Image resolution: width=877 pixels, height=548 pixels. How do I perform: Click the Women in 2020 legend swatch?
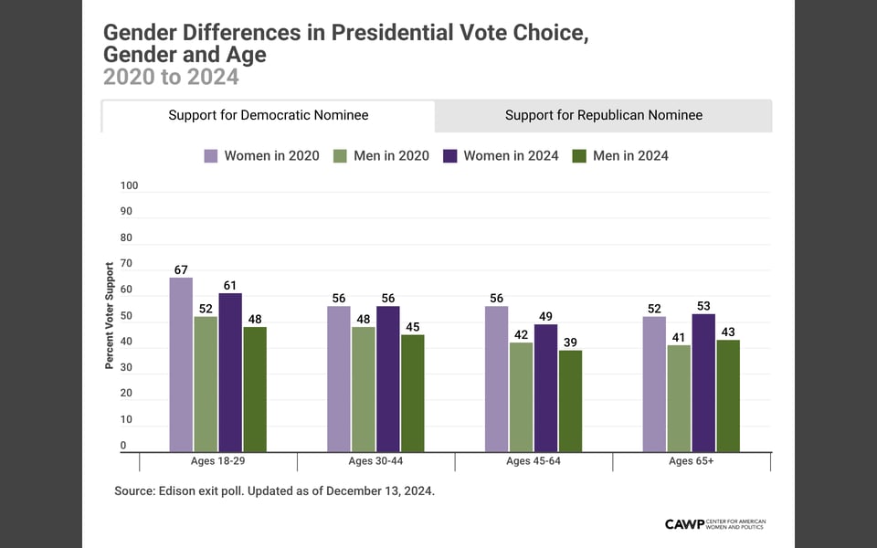point(211,156)
